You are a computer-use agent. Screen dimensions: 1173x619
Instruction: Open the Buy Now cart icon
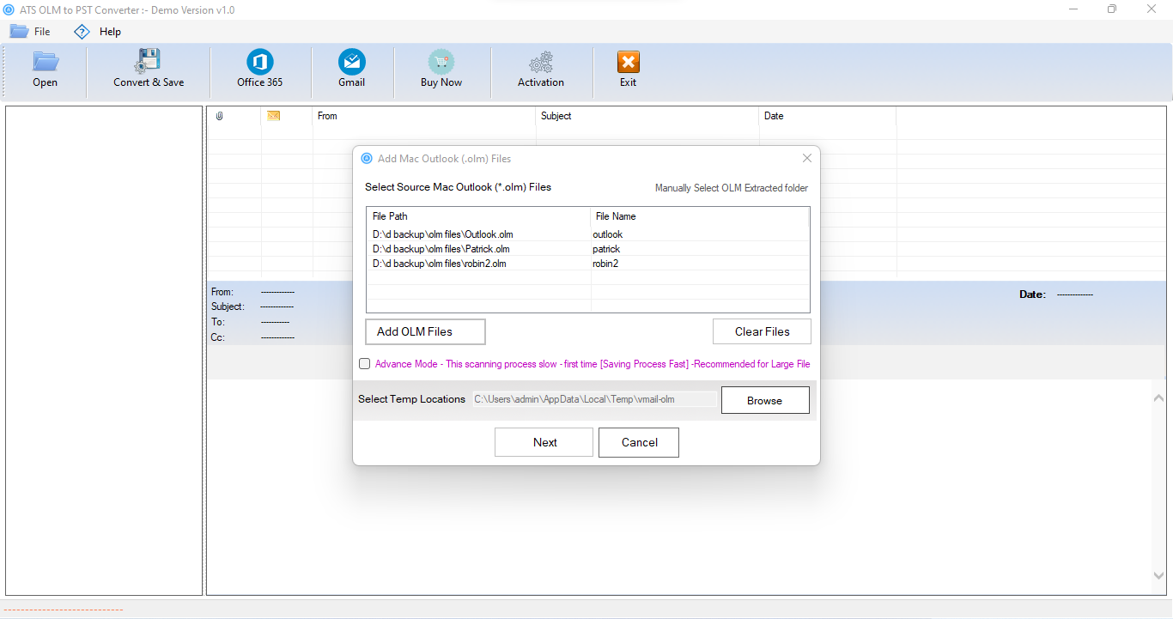pos(441,62)
